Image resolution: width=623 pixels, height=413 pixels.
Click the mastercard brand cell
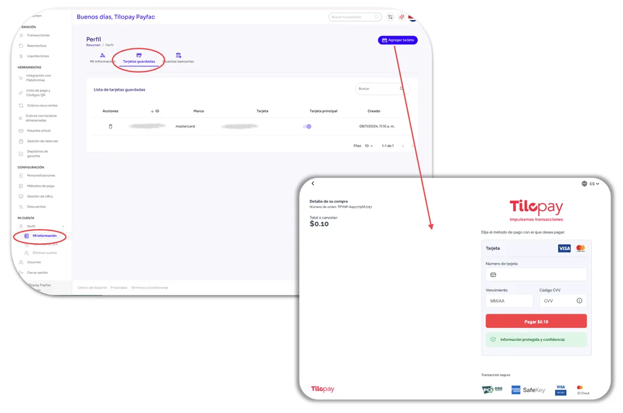point(185,126)
